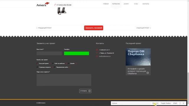Screen dimensions: 189x106
Task: Click the phone handset icon in header
Action: tap(55, 5)
